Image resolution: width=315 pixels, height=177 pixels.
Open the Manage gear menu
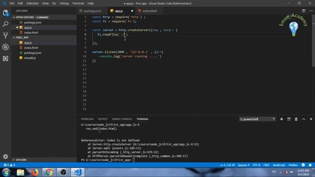pos(5,156)
